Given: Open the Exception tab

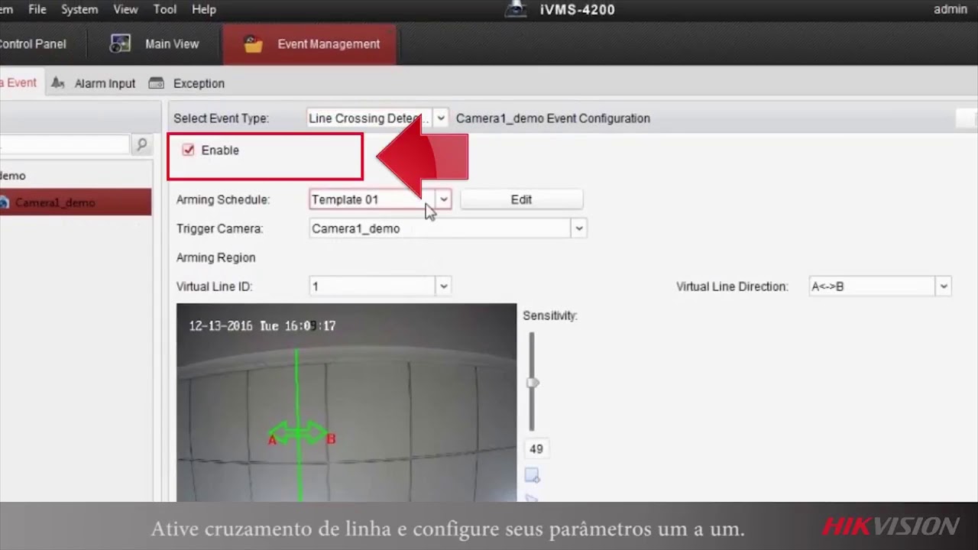Looking at the screenshot, I should 187,83.
